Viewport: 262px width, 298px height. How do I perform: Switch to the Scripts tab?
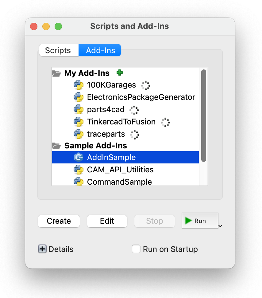point(59,50)
